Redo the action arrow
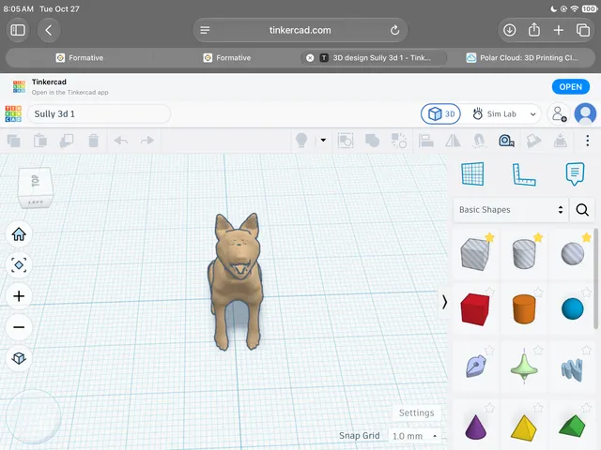This screenshot has height=450, width=601. click(x=147, y=141)
